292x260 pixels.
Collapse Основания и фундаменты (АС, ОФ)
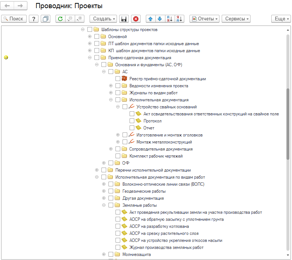(97, 65)
